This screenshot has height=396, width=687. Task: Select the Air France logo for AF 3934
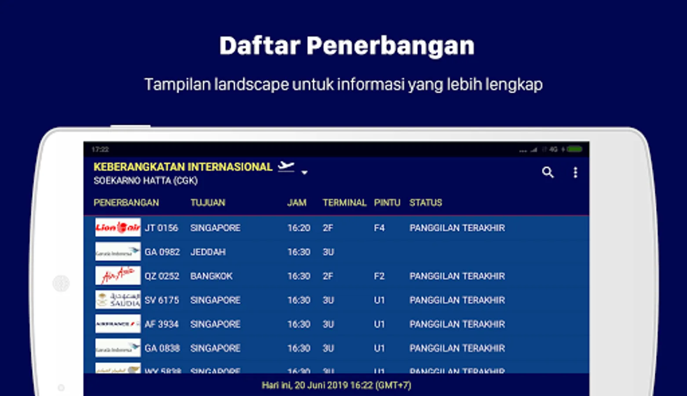click(x=118, y=324)
